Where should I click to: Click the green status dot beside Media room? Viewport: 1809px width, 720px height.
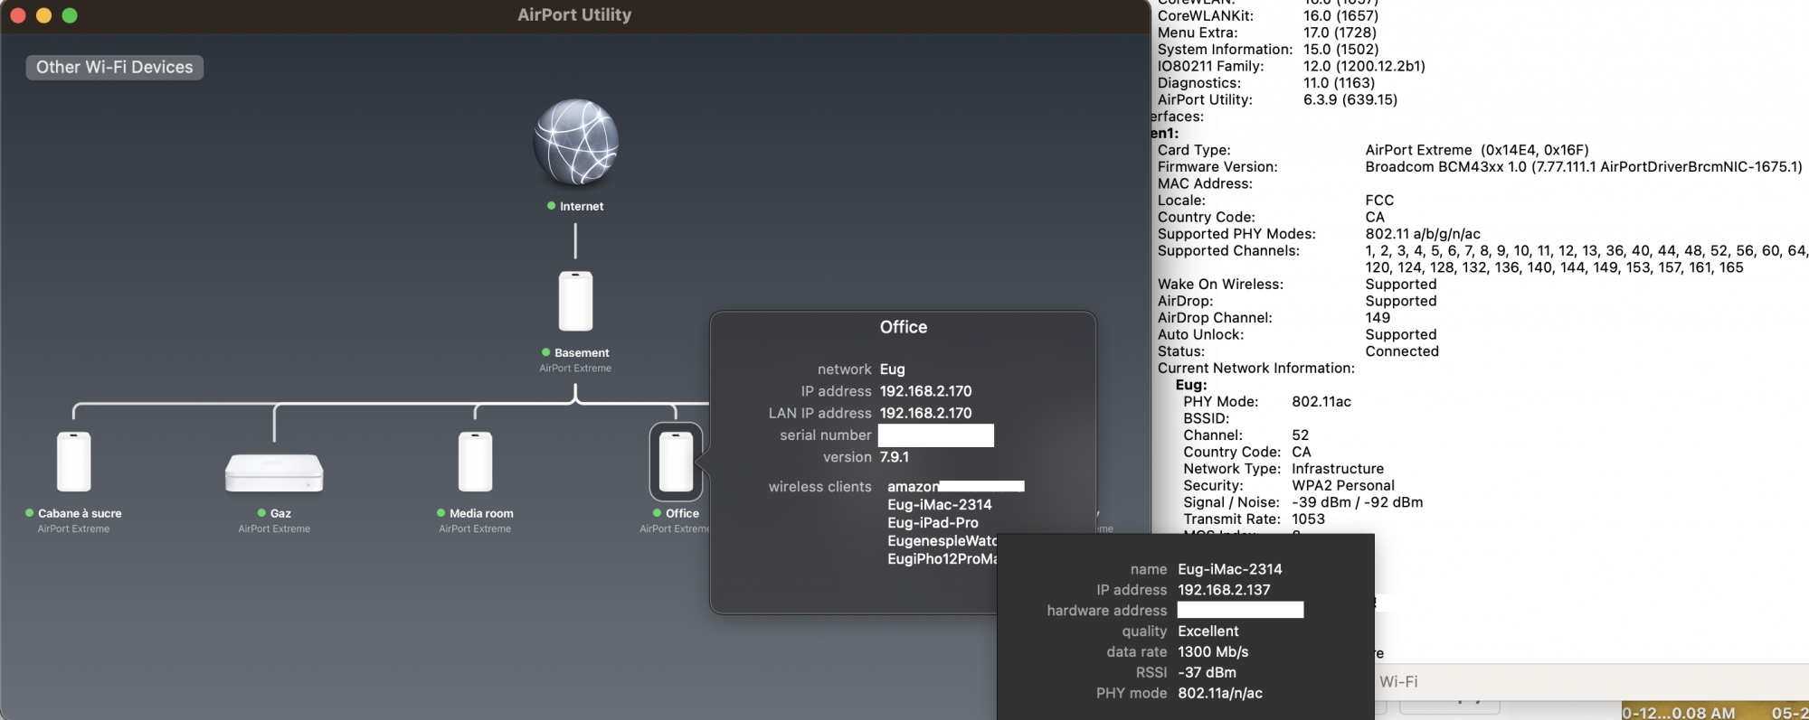[x=440, y=513]
